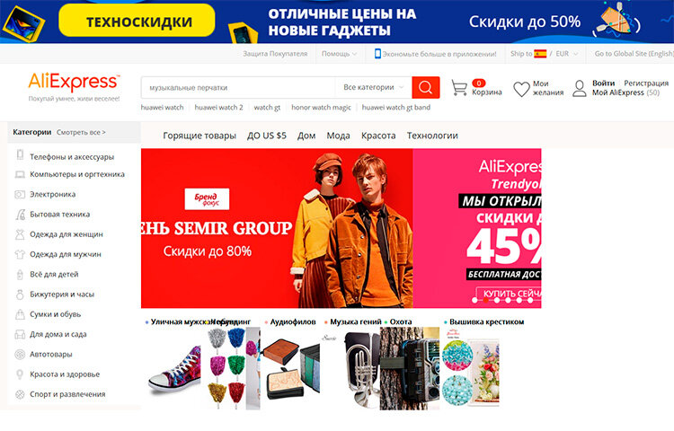
Task: Focus the search input field
Action: (x=238, y=88)
